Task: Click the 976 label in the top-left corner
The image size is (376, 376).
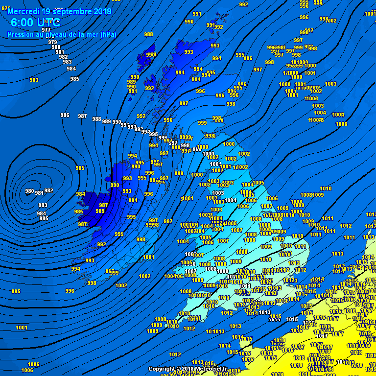Action: point(5,8)
